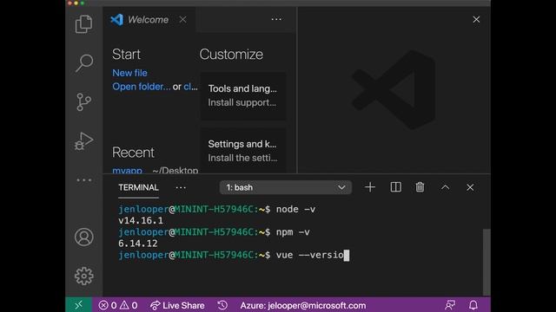Show additional views ellipsis in activity bar
Image resolution: width=556 pixels, height=312 pixels.
[84, 180]
